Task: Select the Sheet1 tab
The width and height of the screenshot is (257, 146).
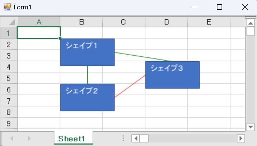Action: [x=72, y=138]
